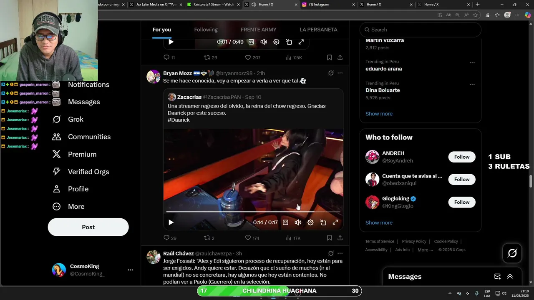534x300 pixels.
Task: Compose new message in Messages drawer
Action: pyautogui.click(x=497, y=277)
